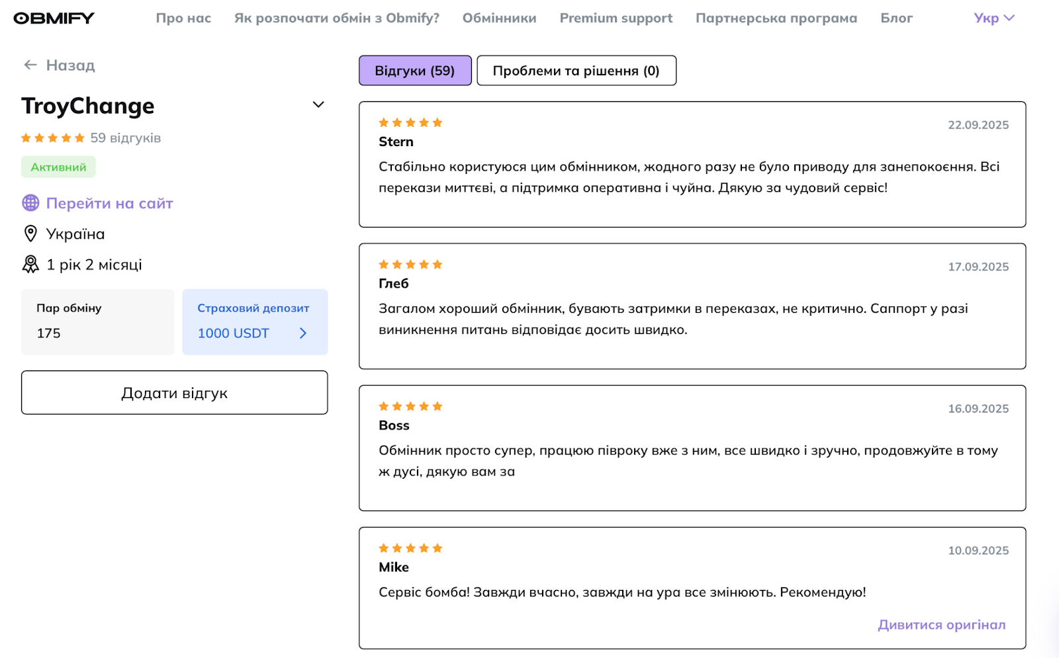Click Дивитися оригінал on Mike's review

941,625
